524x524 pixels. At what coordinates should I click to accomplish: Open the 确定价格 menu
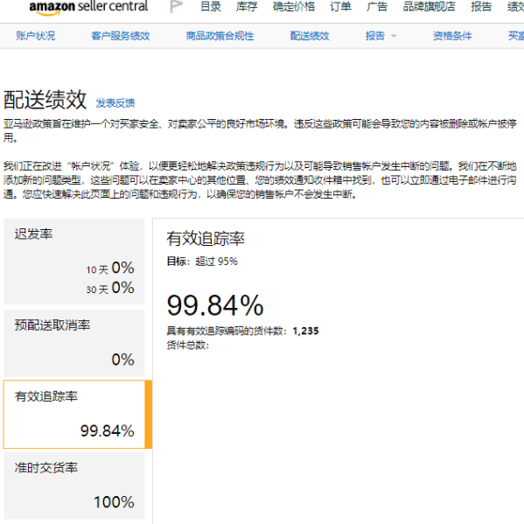point(294,6)
